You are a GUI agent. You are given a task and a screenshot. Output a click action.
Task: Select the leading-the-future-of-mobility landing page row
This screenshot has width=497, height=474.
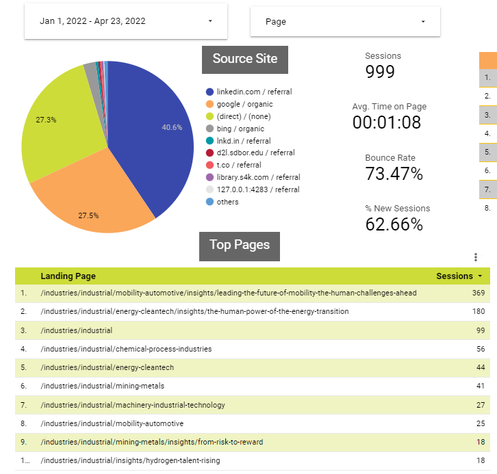click(x=229, y=293)
